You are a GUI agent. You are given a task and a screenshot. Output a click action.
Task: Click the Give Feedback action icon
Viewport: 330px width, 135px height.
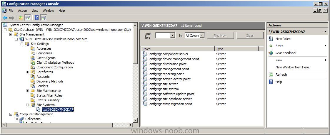pyautogui.click(x=271, y=53)
